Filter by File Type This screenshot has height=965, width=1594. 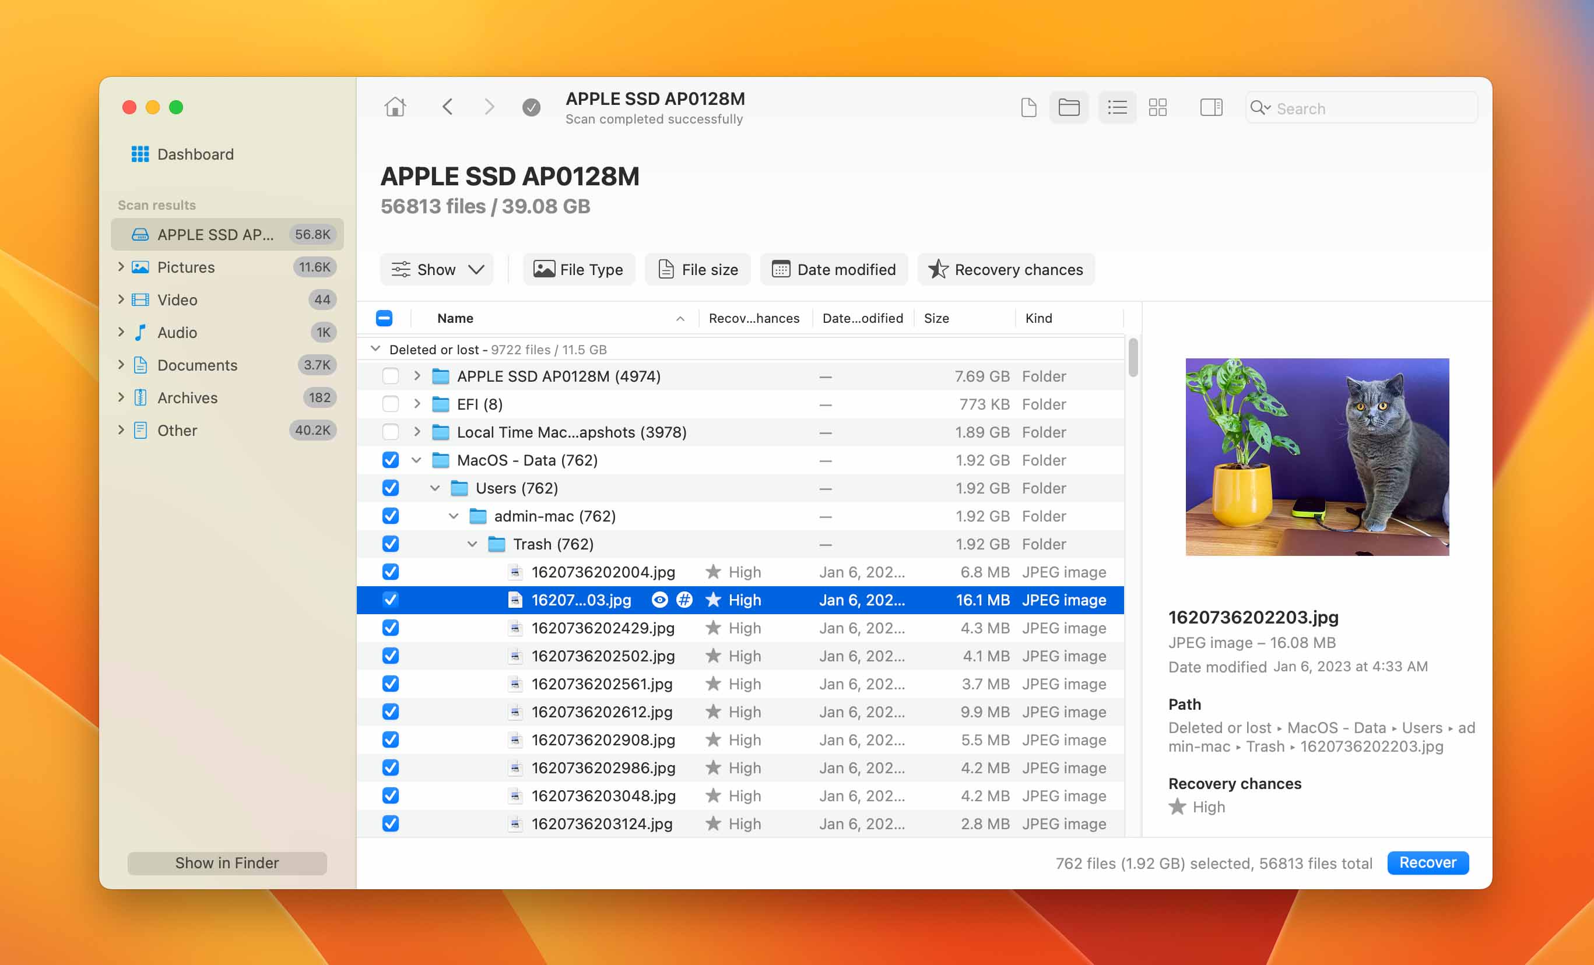[578, 270]
